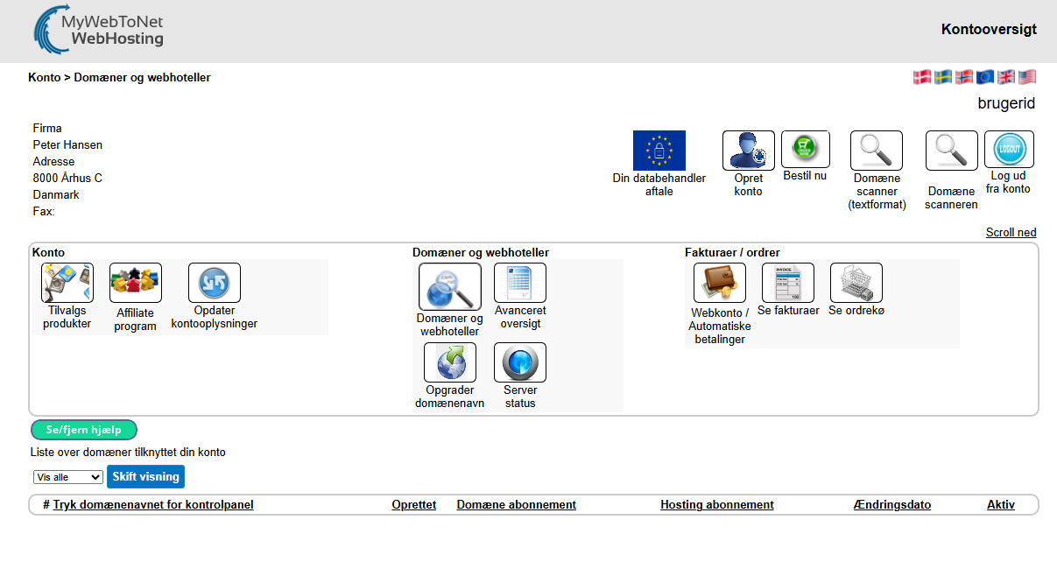Expand the Vis alle dropdown
Screen dimensions: 1057x583
pos(68,477)
